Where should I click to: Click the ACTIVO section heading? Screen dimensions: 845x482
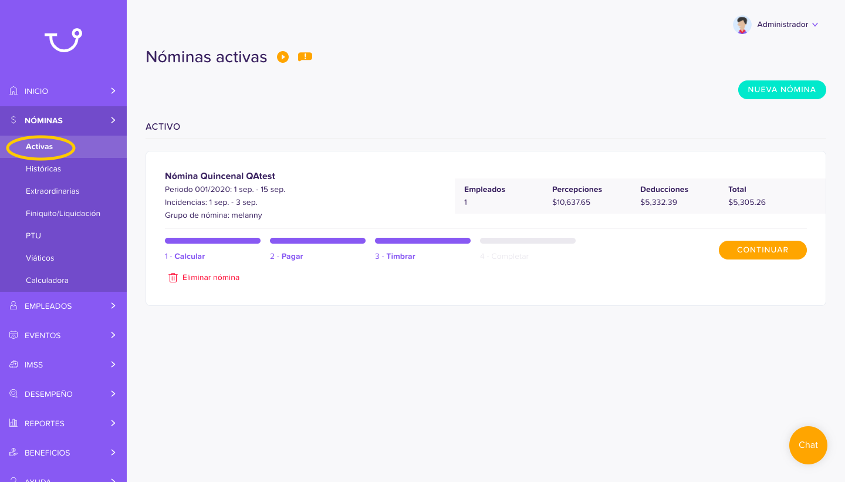[163, 127]
